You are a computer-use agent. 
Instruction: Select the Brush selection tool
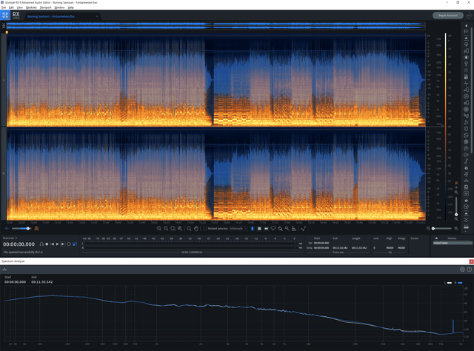pyautogui.click(x=280, y=229)
